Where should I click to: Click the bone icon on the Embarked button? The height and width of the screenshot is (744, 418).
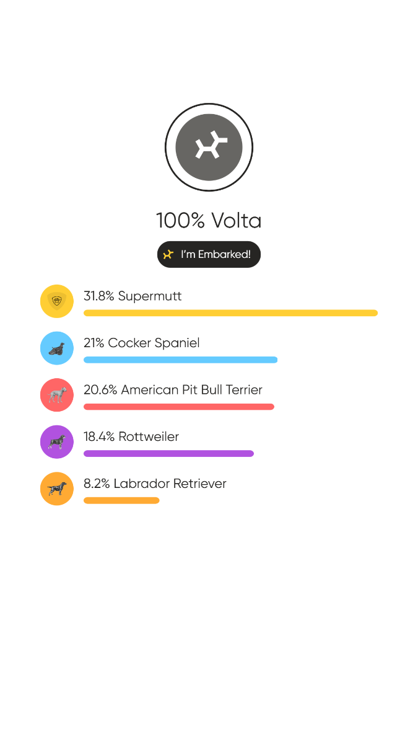click(169, 254)
